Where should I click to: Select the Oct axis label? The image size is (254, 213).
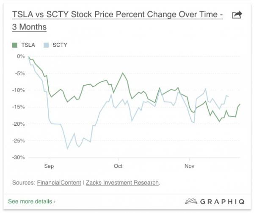[118, 166]
